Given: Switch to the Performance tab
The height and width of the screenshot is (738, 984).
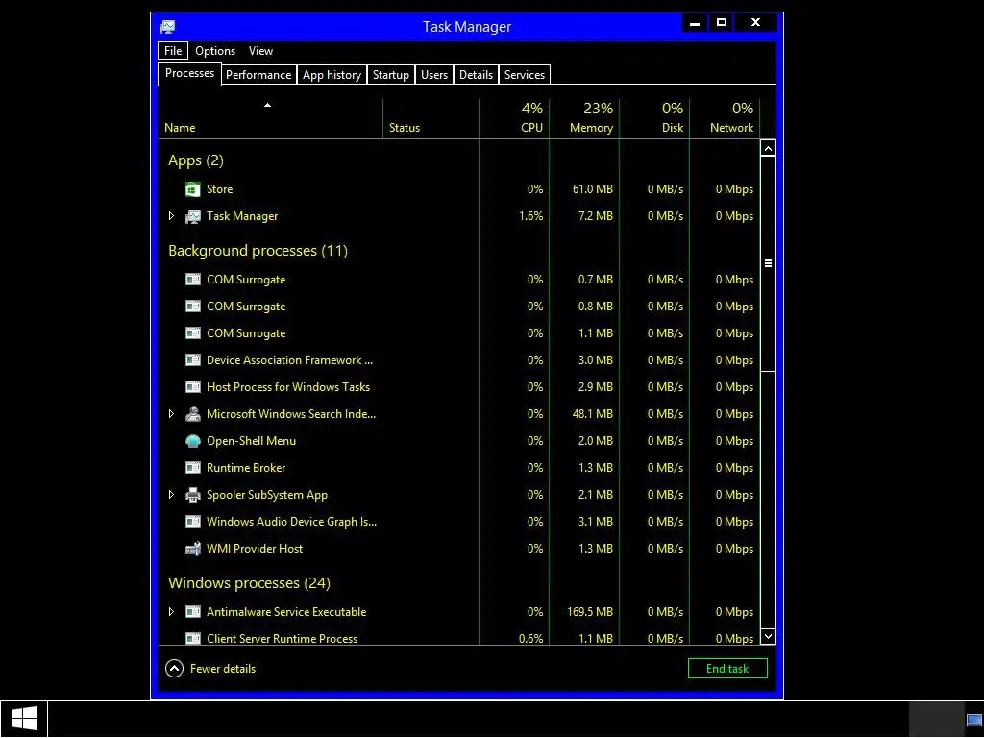Looking at the screenshot, I should point(258,75).
